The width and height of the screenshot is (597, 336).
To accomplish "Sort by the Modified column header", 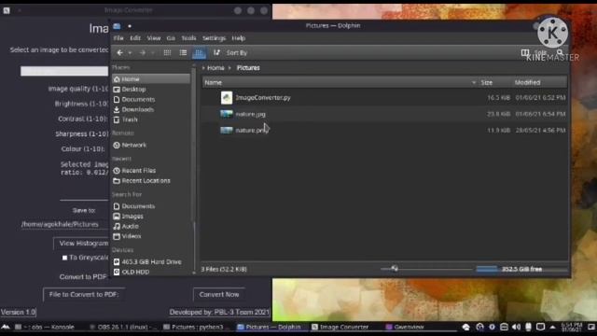I will [x=527, y=83].
